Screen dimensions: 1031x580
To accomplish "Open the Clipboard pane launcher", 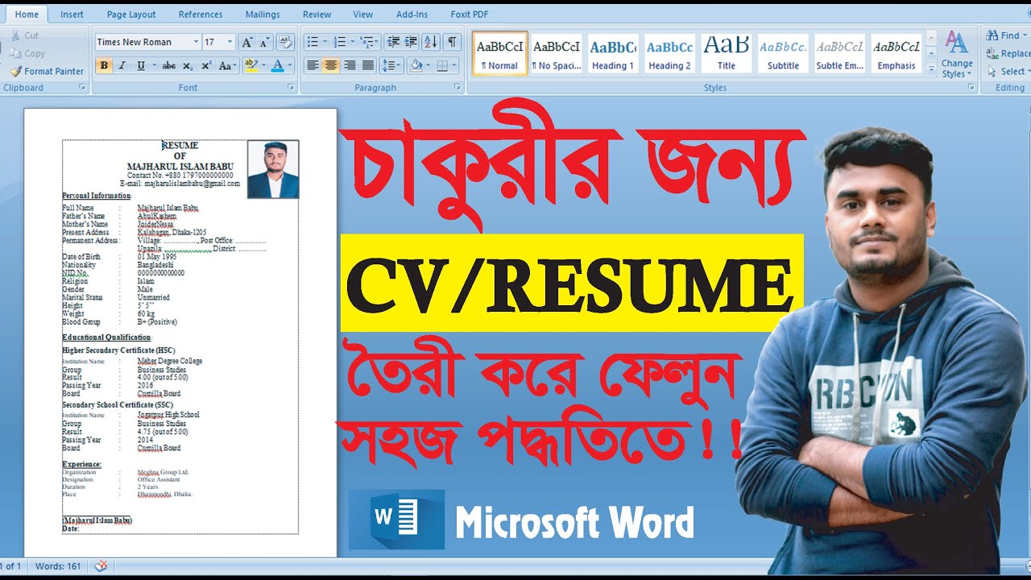I will pos(84,87).
